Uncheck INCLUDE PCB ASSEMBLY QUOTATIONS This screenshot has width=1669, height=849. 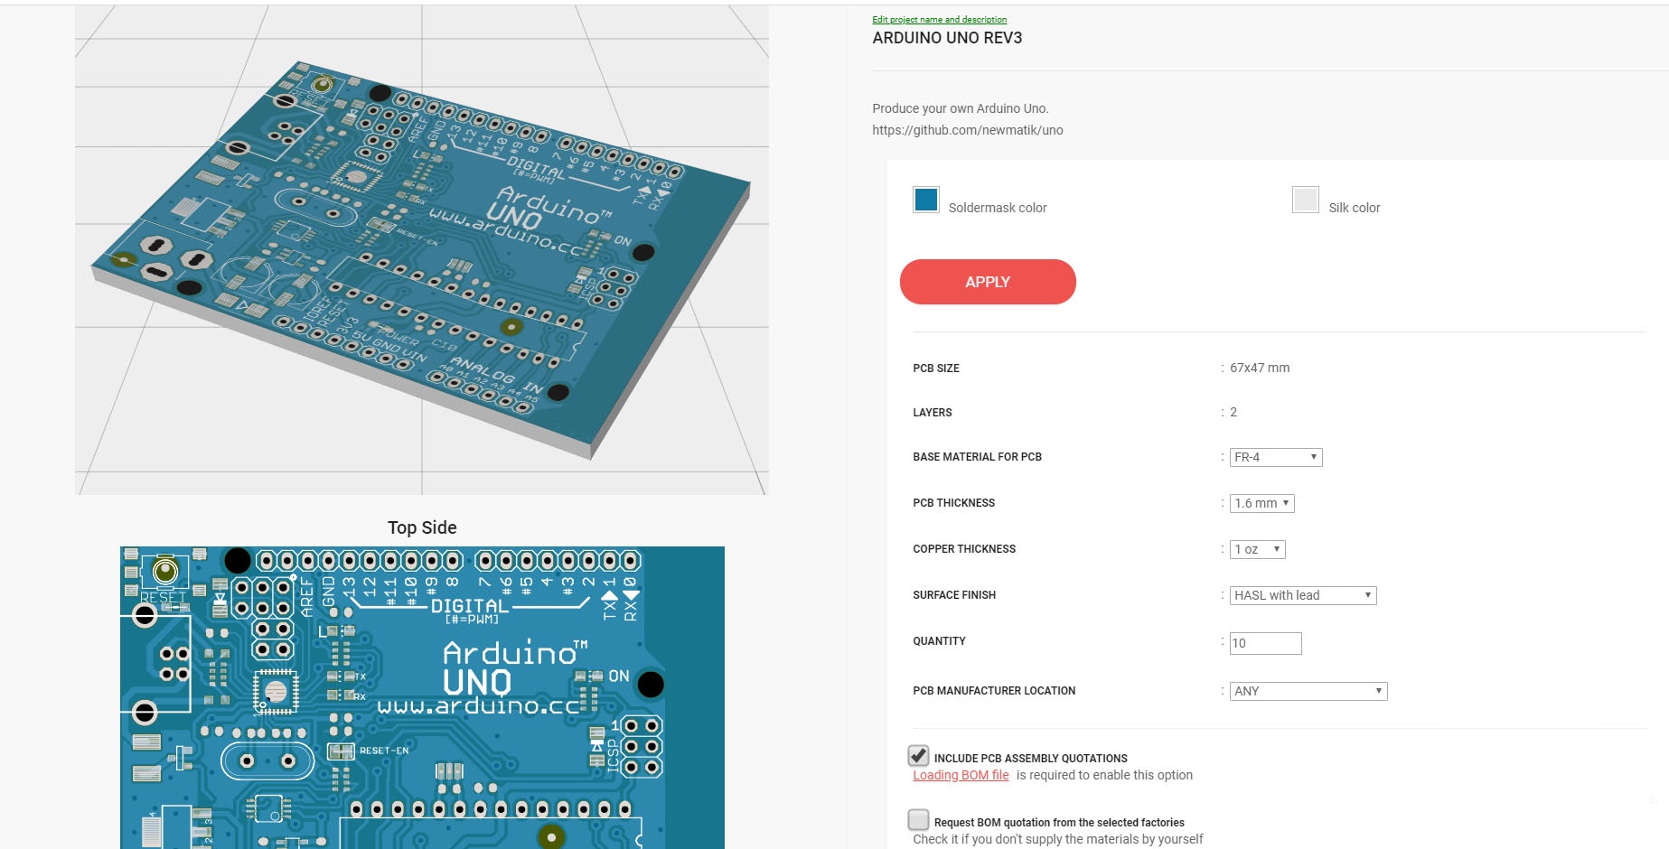pos(919,758)
